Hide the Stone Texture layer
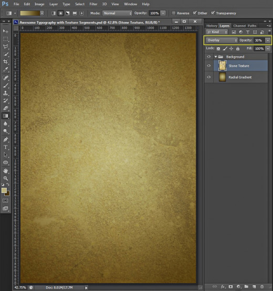This screenshot has height=291, width=273. pos(209,66)
